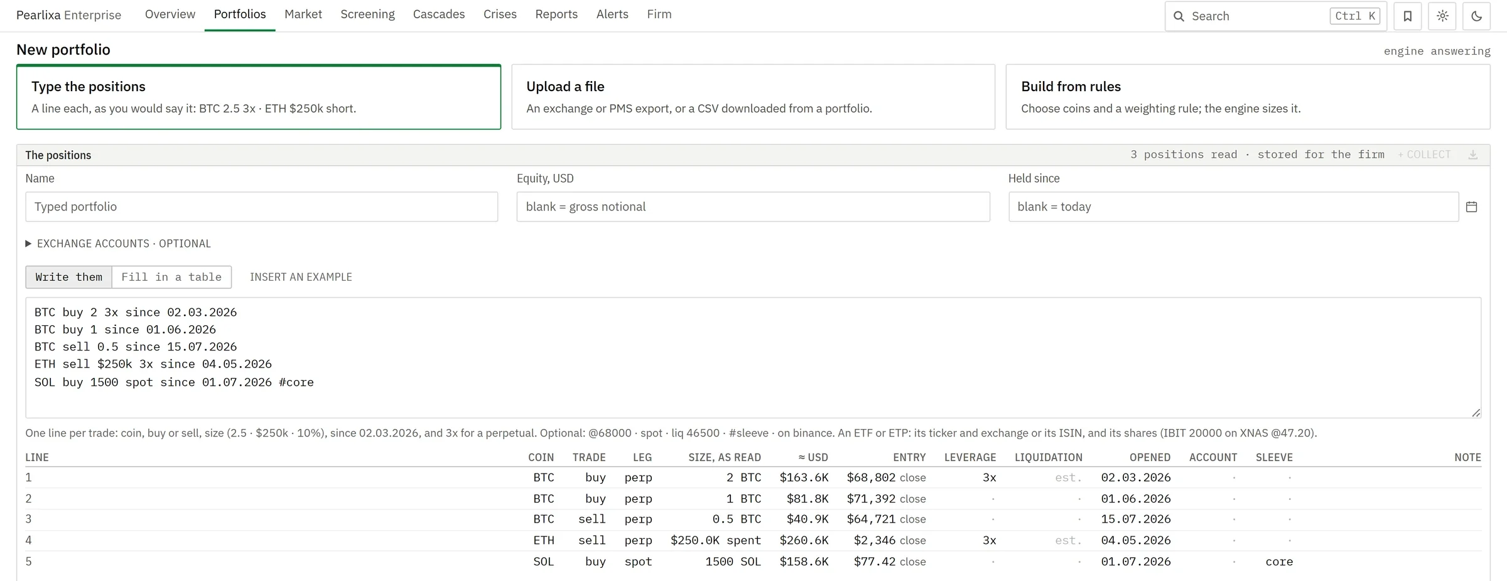The height and width of the screenshot is (581, 1507).
Task: Click the + COLLECT button
Action: pos(1424,155)
